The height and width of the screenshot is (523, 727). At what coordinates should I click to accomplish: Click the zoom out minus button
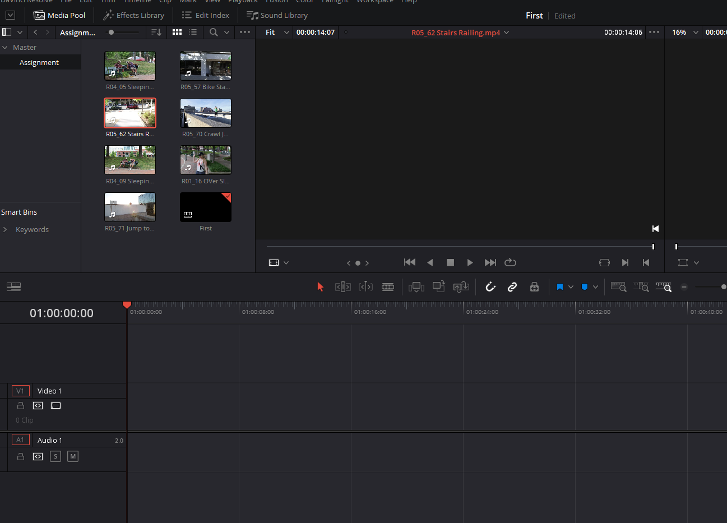point(684,287)
